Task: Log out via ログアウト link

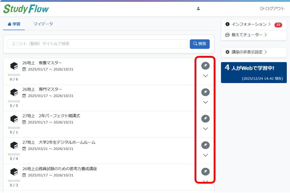Action: click(272, 9)
